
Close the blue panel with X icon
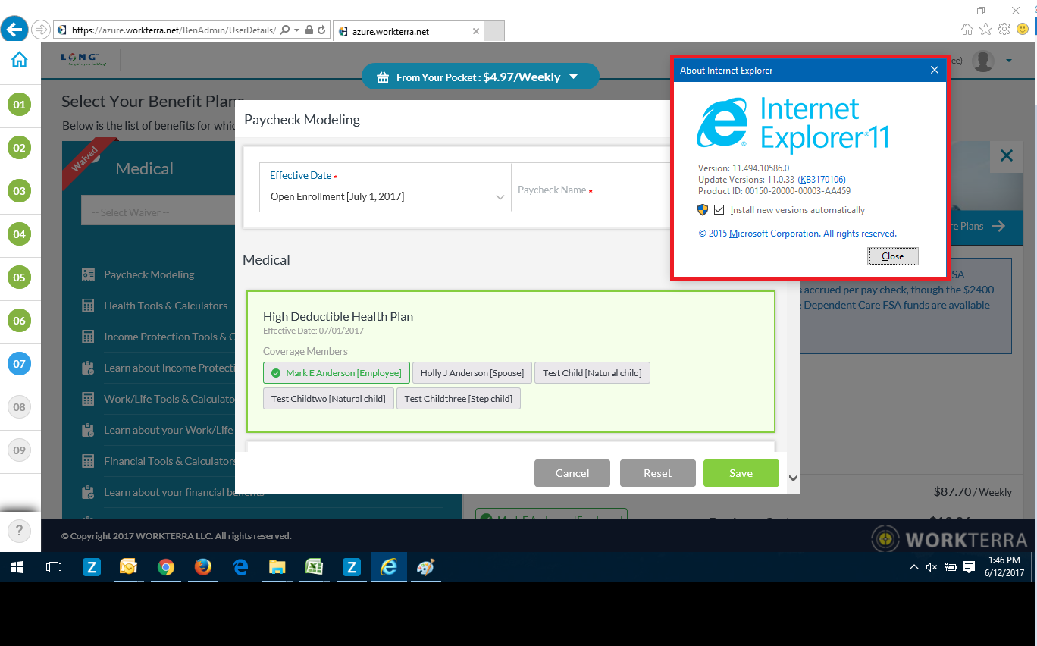(1006, 156)
